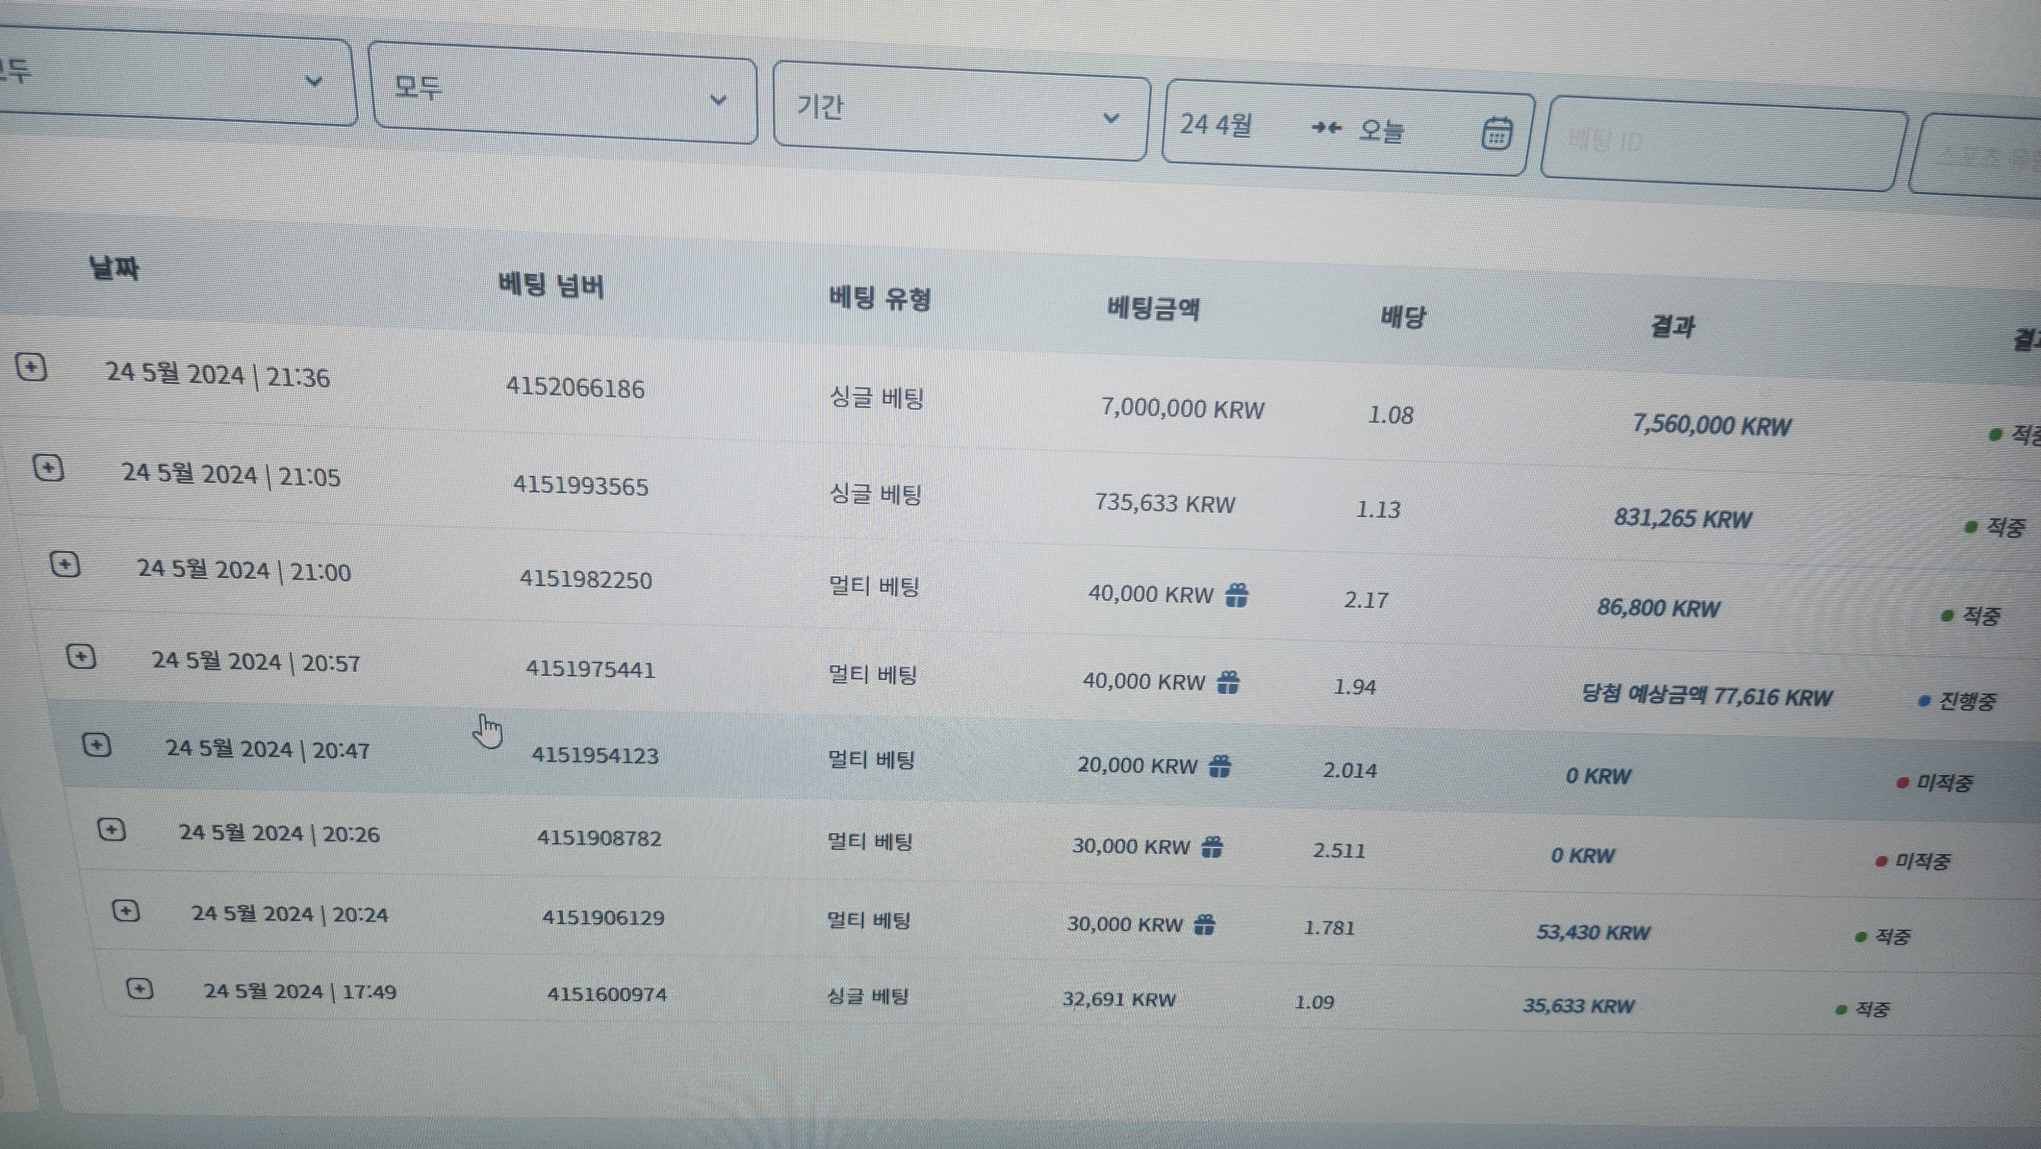Click bet number 4152066186
This screenshot has height=1149, width=2041.
point(575,388)
